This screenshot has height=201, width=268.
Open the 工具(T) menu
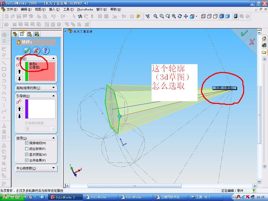(69, 9)
